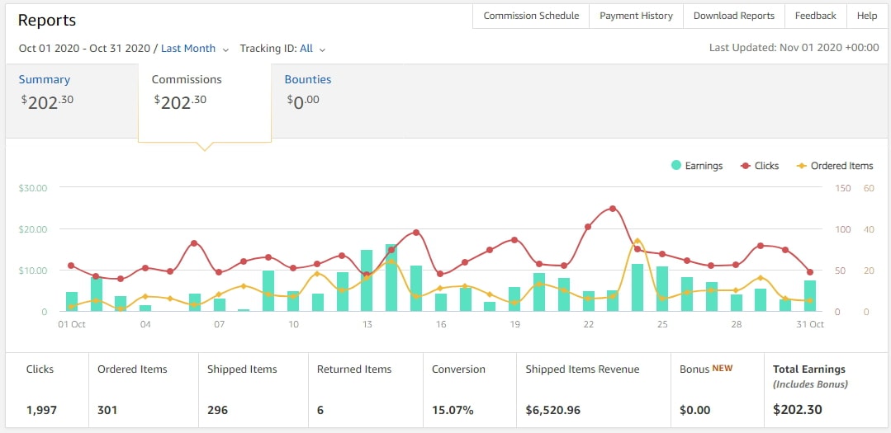Click the Conversion value 15.07%
This screenshot has height=433, width=891.
[x=453, y=410]
